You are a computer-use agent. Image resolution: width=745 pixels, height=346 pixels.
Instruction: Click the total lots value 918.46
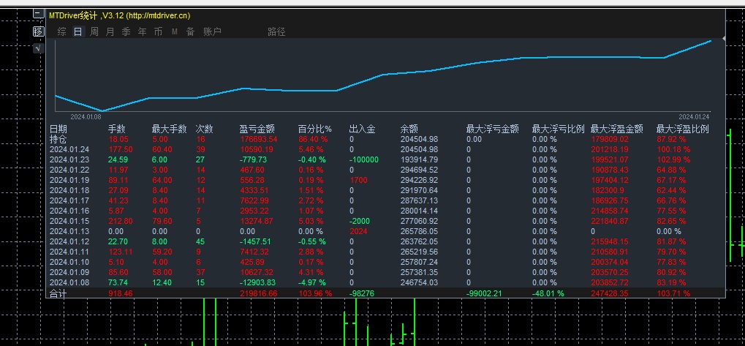click(x=121, y=294)
